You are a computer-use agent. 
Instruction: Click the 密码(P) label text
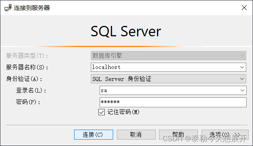tap(28, 102)
